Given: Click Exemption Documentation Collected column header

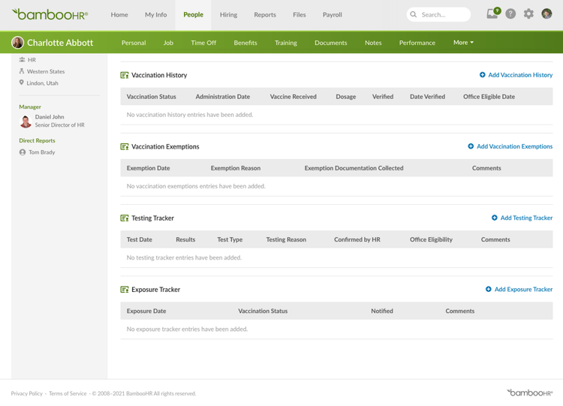Looking at the screenshot, I should click(354, 168).
